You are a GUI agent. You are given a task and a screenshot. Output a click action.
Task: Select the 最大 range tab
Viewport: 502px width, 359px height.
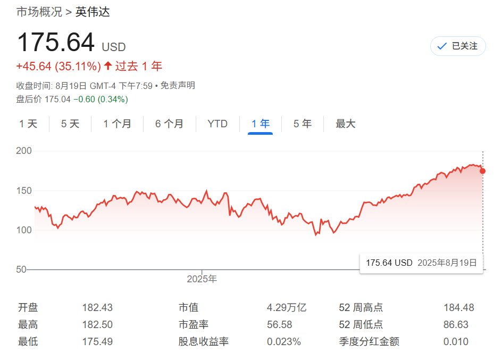click(346, 124)
